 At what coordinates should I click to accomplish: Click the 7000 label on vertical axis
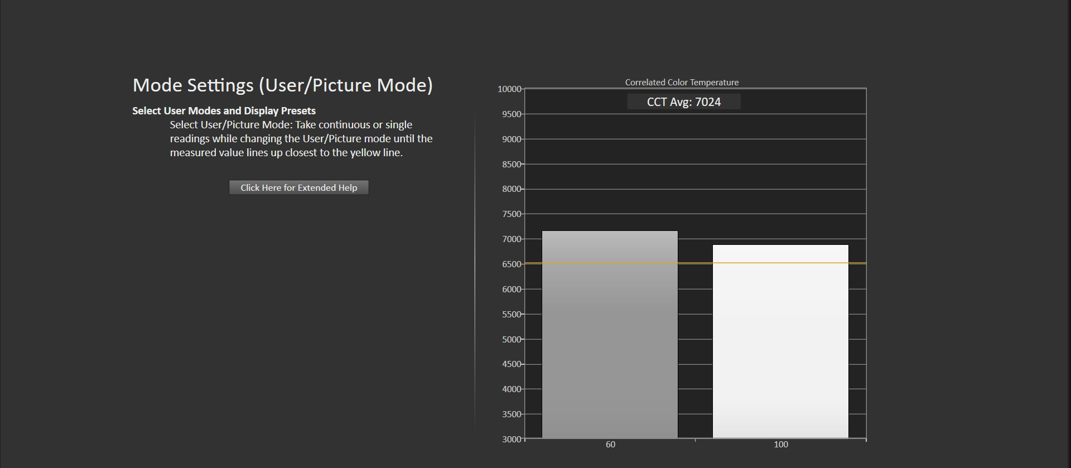pyautogui.click(x=511, y=239)
